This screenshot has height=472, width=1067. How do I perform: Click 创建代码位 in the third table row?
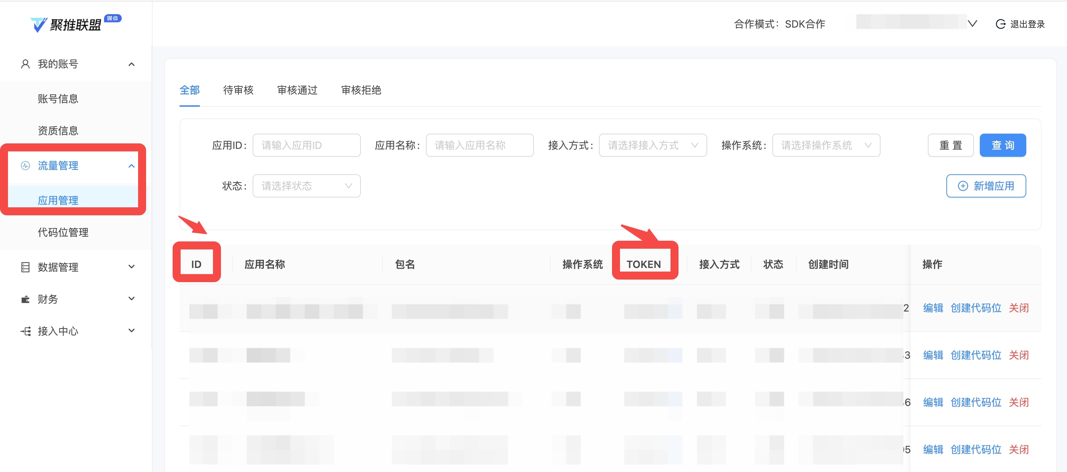point(976,402)
